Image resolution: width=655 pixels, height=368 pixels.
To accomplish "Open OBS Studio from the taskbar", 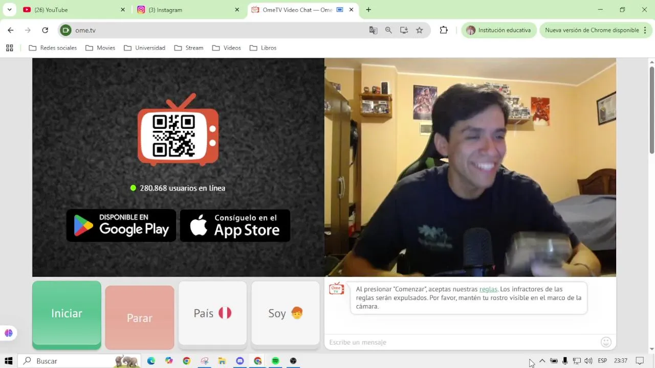I will 293,361.
